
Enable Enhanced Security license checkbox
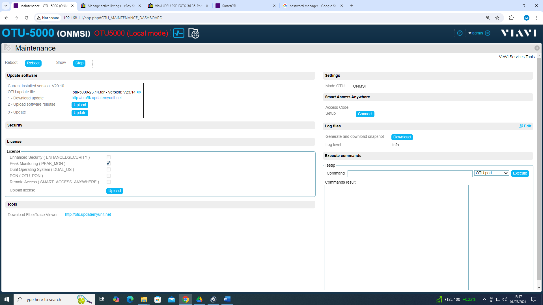(109, 157)
